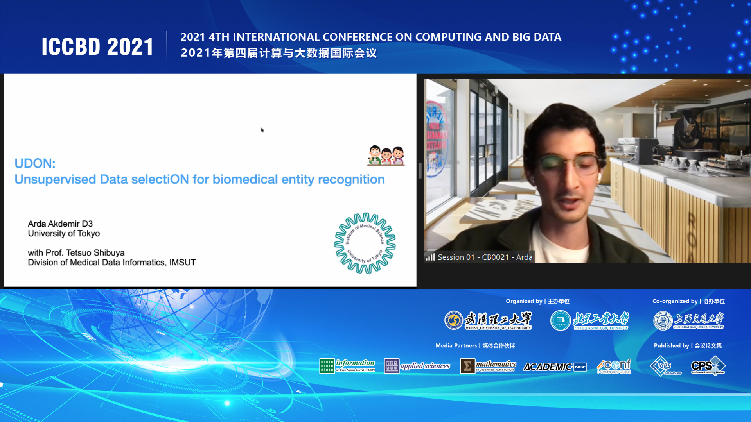Click the Co-organized by heading
This screenshot has height=422, width=751.
[688, 301]
